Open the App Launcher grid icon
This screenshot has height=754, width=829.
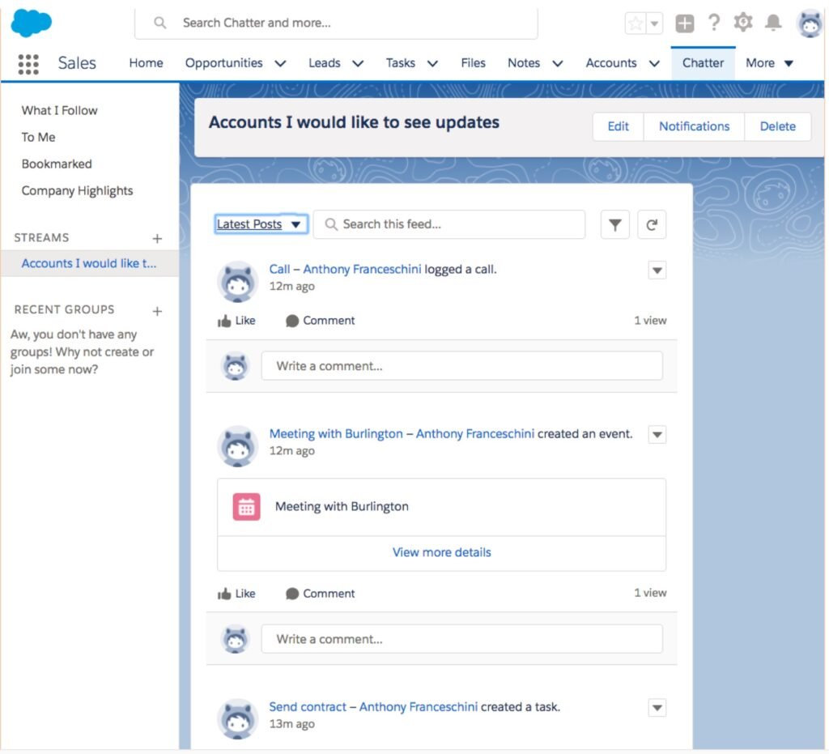click(28, 64)
